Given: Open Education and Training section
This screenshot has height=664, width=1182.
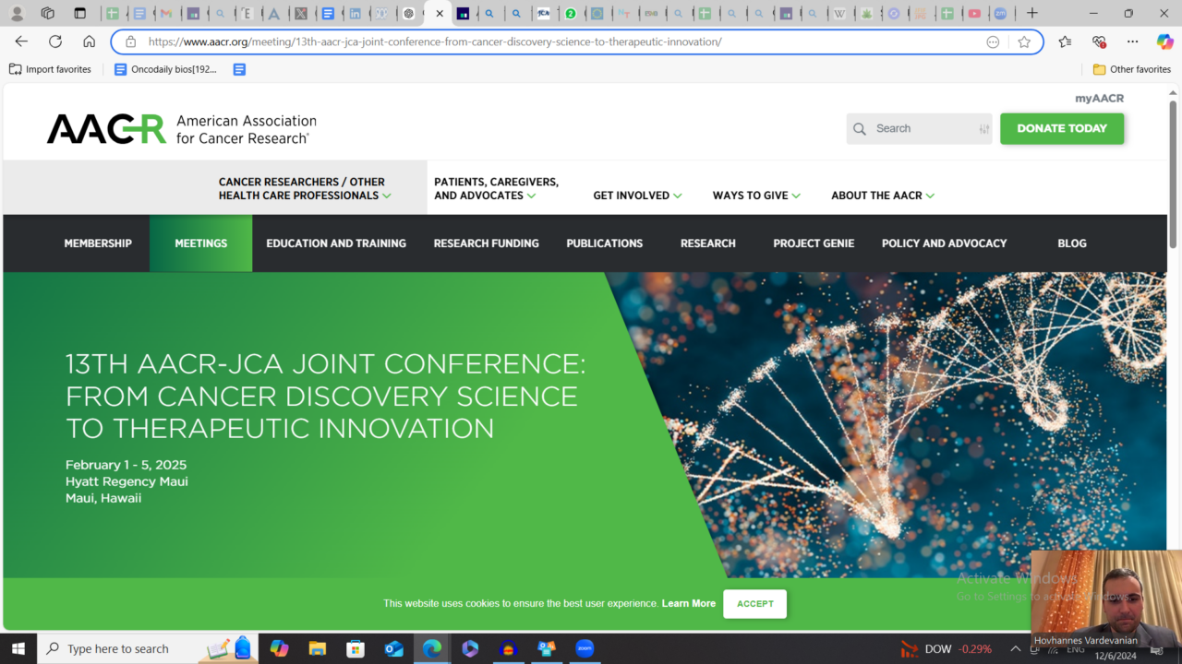Looking at the screenshot, I should pos(336,243).
